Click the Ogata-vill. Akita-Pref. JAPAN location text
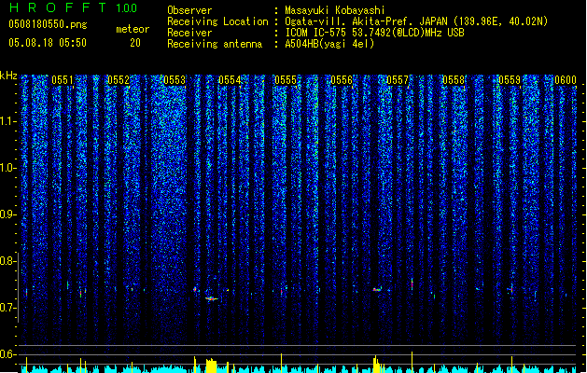Image resolution: width=587 pixels, height=373 pixels. click(416, 21)
